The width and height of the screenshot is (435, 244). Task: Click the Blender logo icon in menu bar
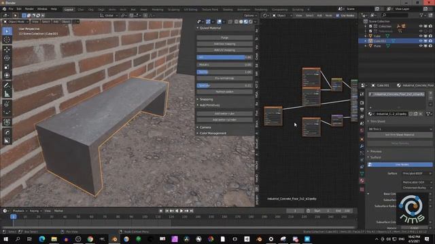tap(4, 9)
